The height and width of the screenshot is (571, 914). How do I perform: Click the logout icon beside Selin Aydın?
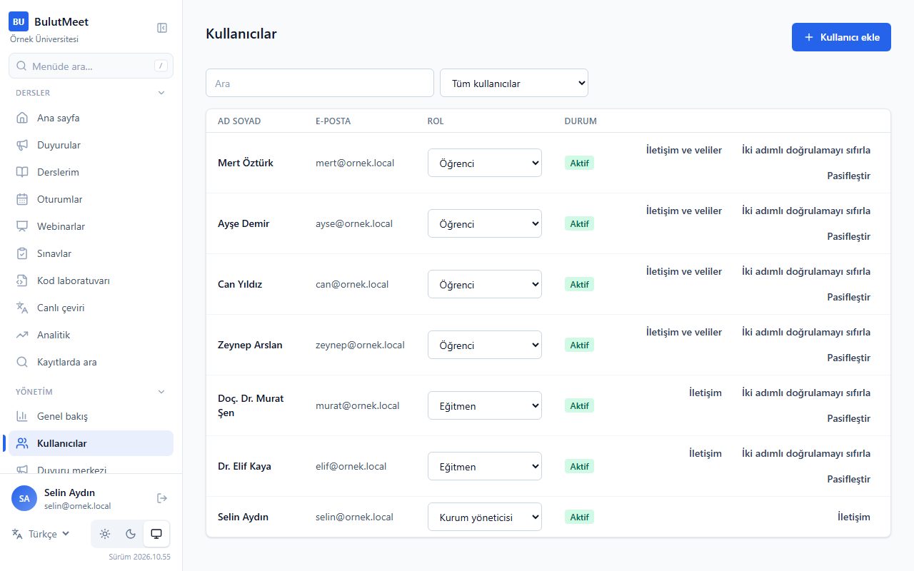[x=162, y=498]
